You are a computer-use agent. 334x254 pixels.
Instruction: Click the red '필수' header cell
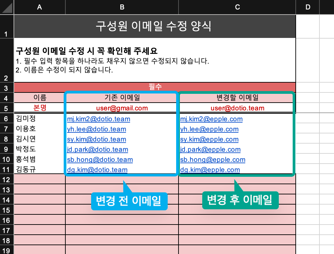155,87
